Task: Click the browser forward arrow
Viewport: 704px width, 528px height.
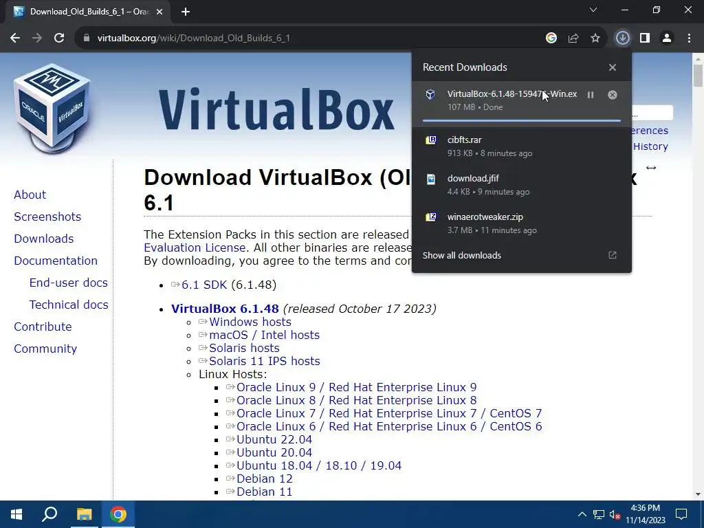Action: pyautogui.click(x=37, y=38)
